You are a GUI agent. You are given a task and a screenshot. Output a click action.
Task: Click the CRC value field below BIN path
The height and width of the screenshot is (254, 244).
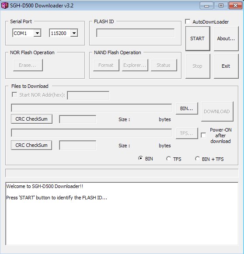click(x=77, y=119)
